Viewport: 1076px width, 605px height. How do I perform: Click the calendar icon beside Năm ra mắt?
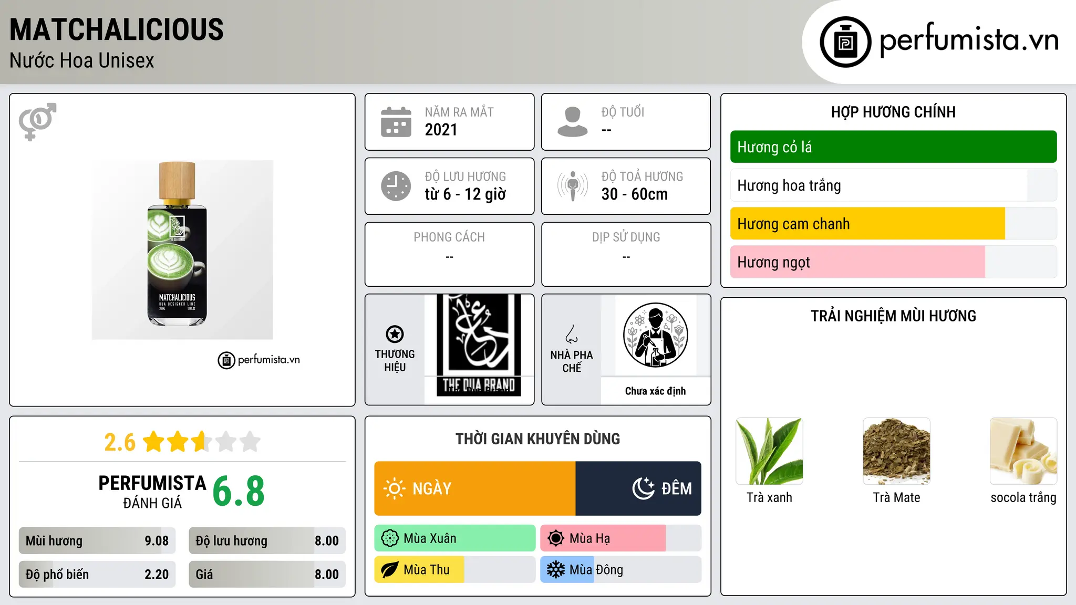tap(396, 122)
